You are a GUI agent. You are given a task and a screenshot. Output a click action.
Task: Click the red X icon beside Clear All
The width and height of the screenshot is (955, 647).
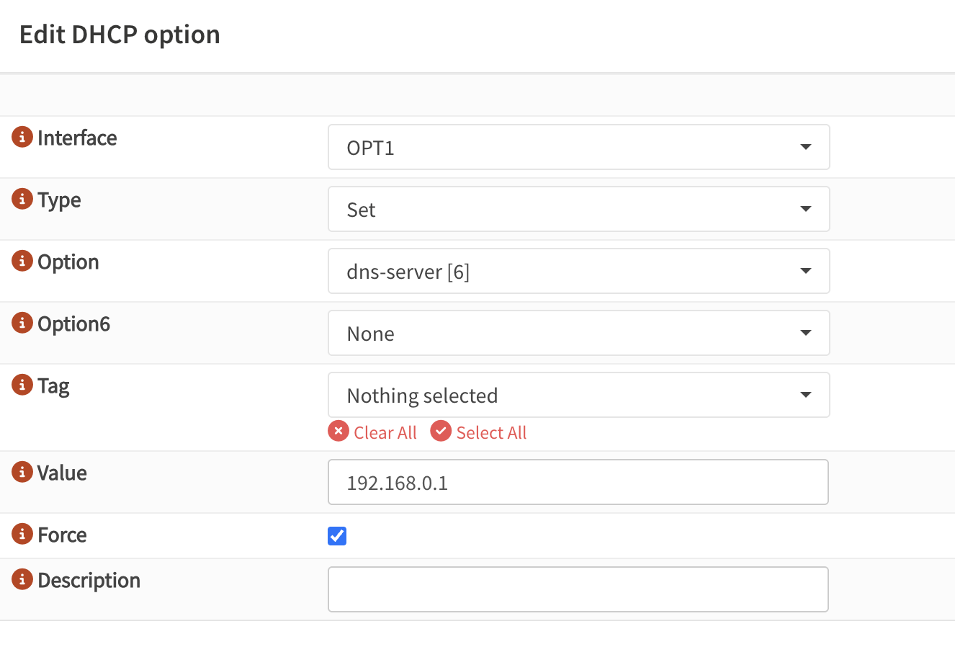(x=338, y=431)
